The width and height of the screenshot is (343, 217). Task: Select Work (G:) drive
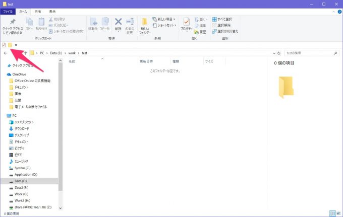pyautogui.click(x=19, y=194)
